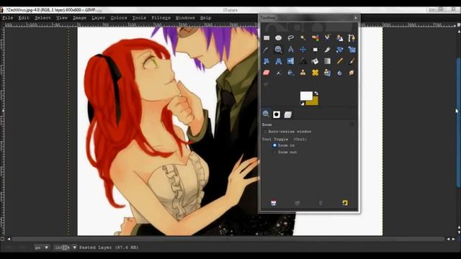Select the Shear tool
This screenshot has width=461, height=259.
[x=267, y=61]
